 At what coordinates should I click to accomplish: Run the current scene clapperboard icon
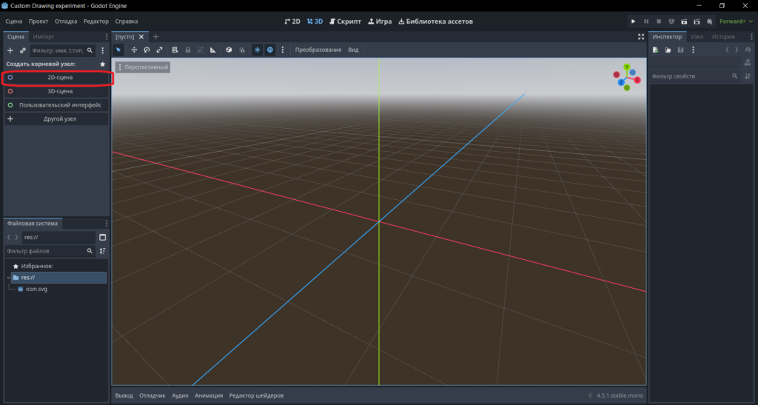click(684, 21)
